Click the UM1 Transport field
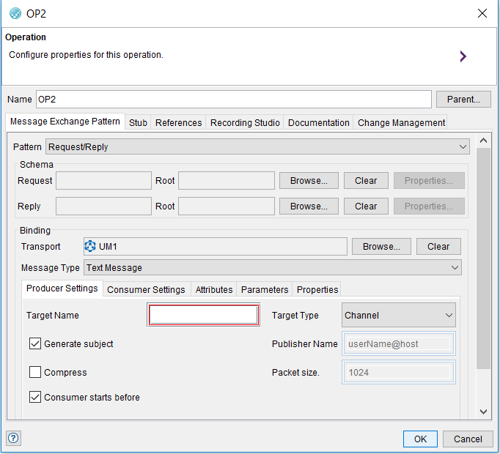This screenshot has width=500, height=454. (216, 246)
